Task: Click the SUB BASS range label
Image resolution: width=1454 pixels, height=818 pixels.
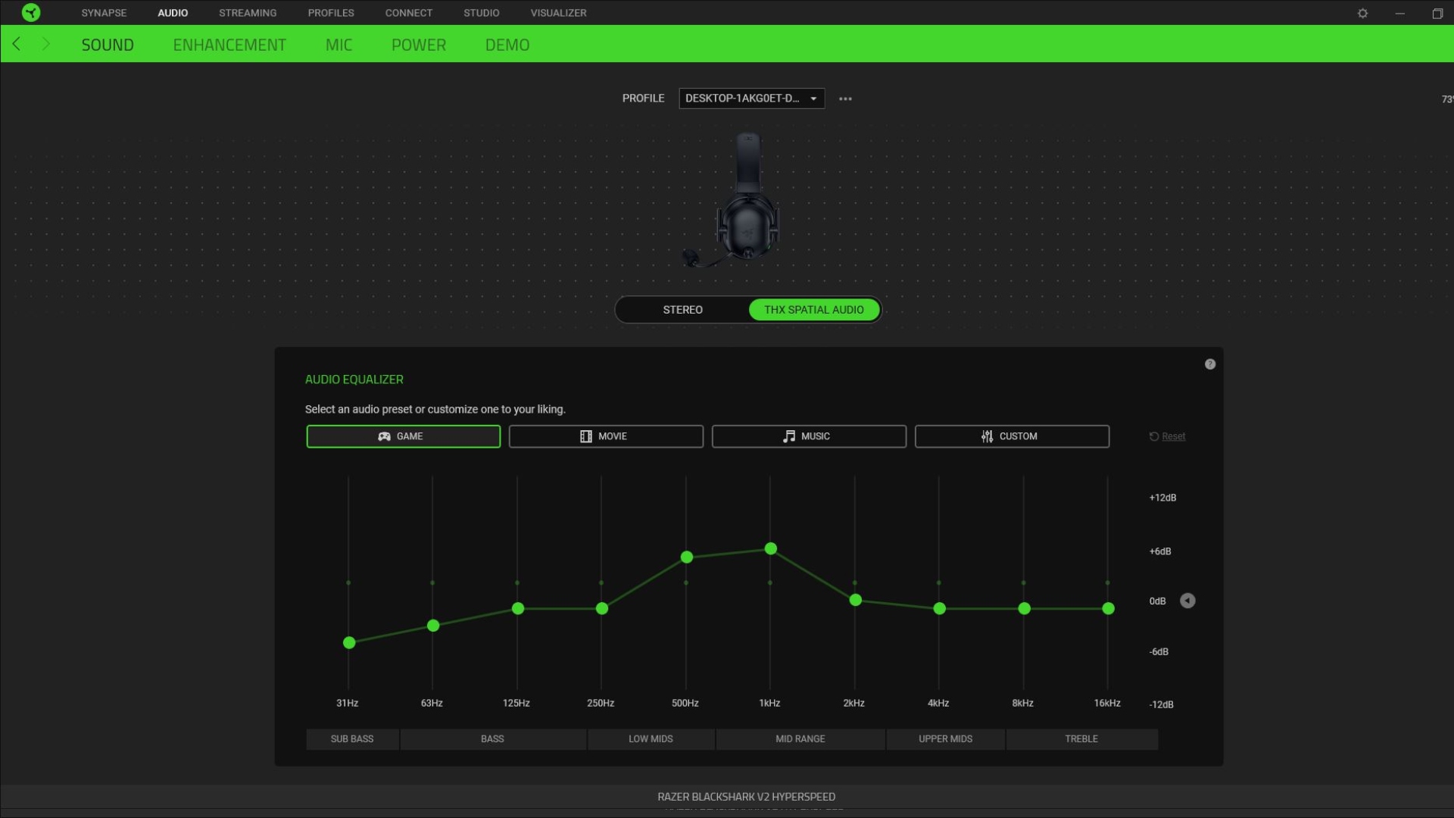Action: pos(352,739)
